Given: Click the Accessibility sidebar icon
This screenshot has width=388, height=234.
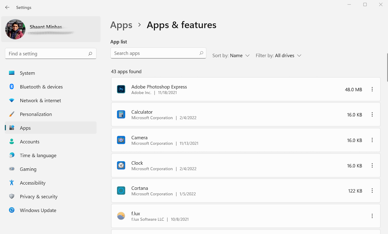Looking at the screenshot, I should point(11,183).
